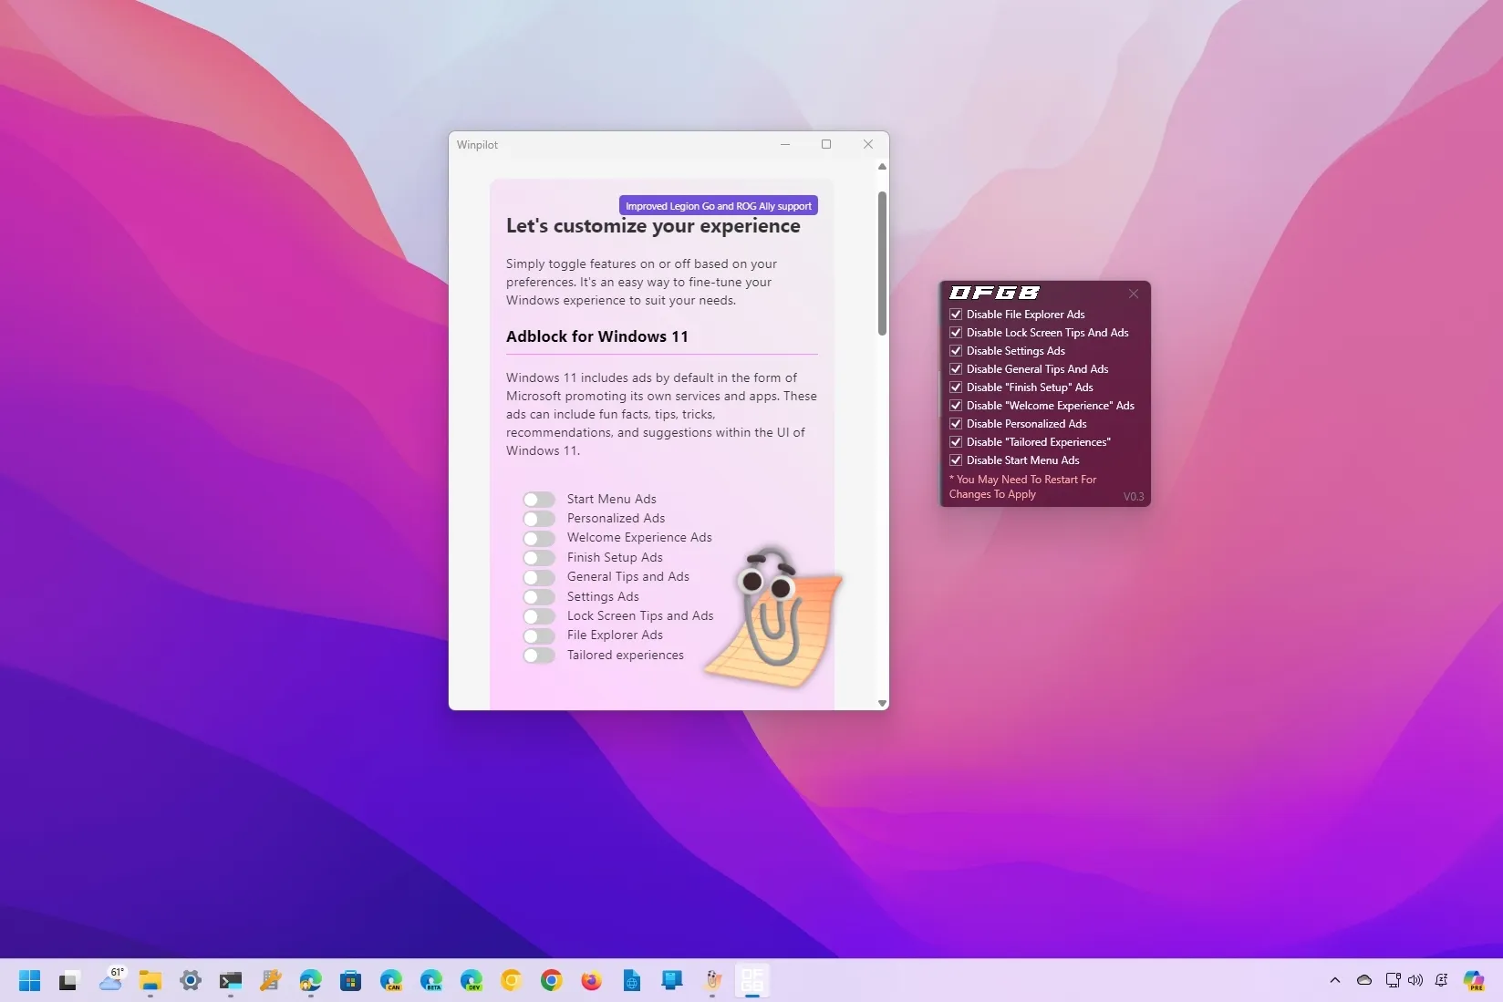Uncheck Disable File Explorer Ads in OFGB
Image resolution: width=1503 pixels, height=1002 pixels.
pos(956,315)
